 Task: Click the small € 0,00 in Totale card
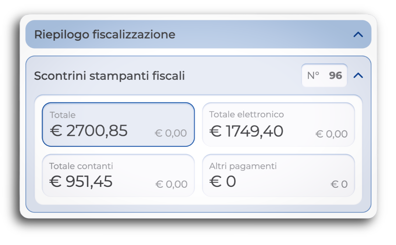click(x=170, y=133)
